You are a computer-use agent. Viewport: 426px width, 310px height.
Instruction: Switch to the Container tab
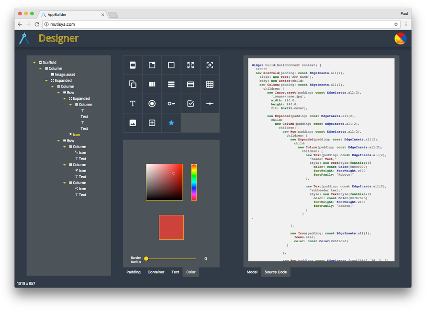pyautogui.click(x=156, y=272)
